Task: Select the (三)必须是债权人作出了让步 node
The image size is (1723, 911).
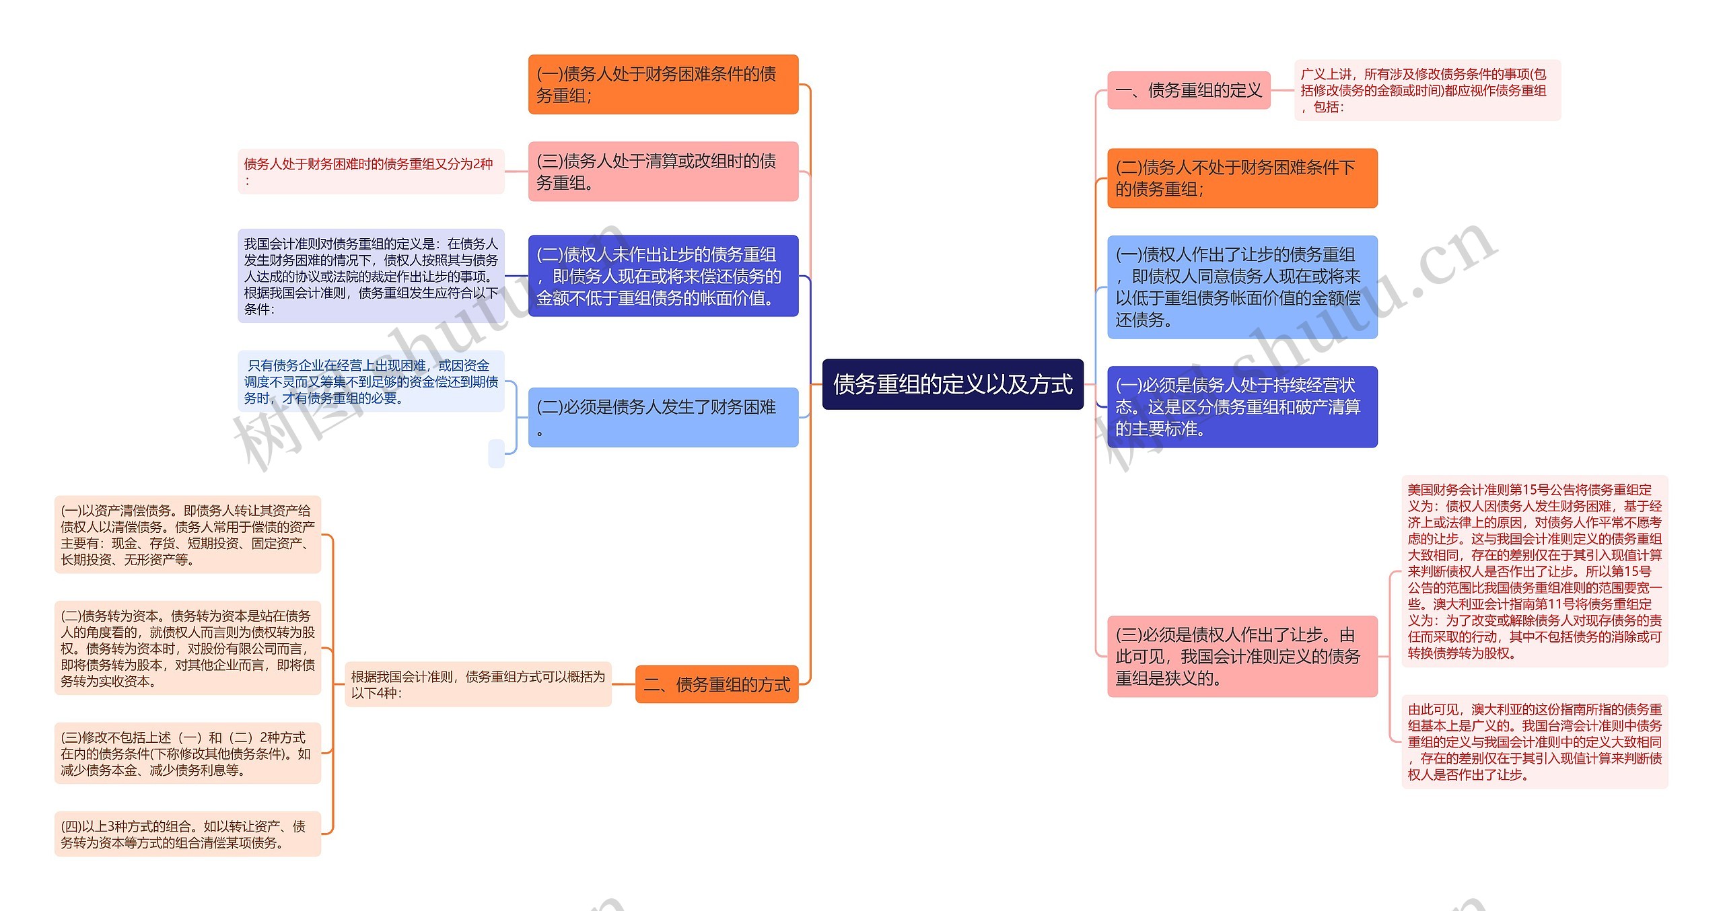Action: click(1242, 656)
